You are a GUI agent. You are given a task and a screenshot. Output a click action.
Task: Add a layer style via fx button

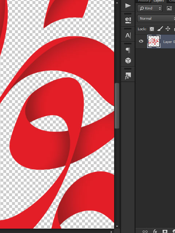coord(155,231)
